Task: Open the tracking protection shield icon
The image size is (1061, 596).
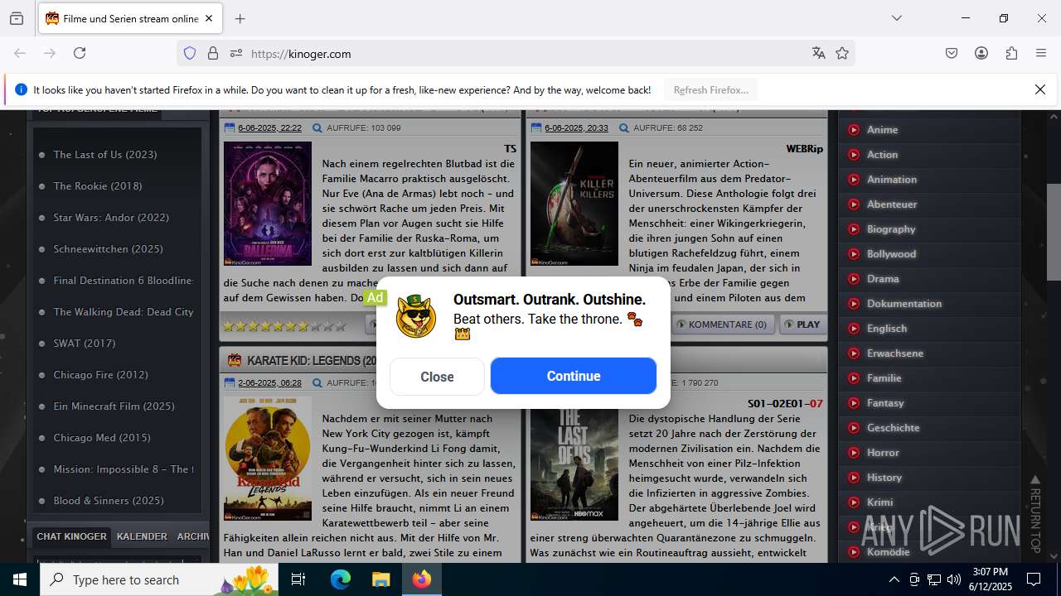Action: click(190, 53)
